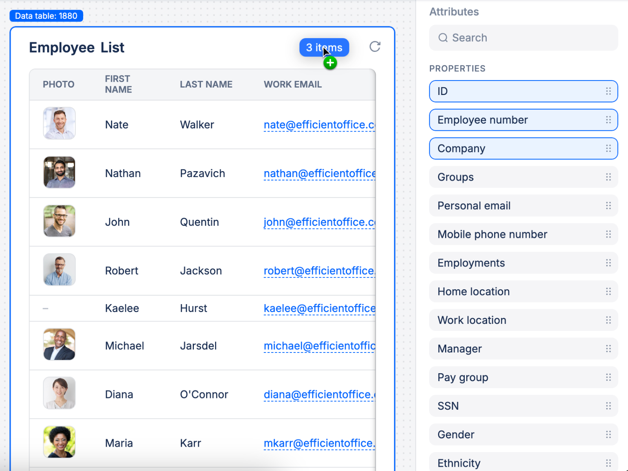The height and width of the screenshot is (471, 628).
Task: Click Diana O'Connor's email address
Action: (x=319, y=394)
